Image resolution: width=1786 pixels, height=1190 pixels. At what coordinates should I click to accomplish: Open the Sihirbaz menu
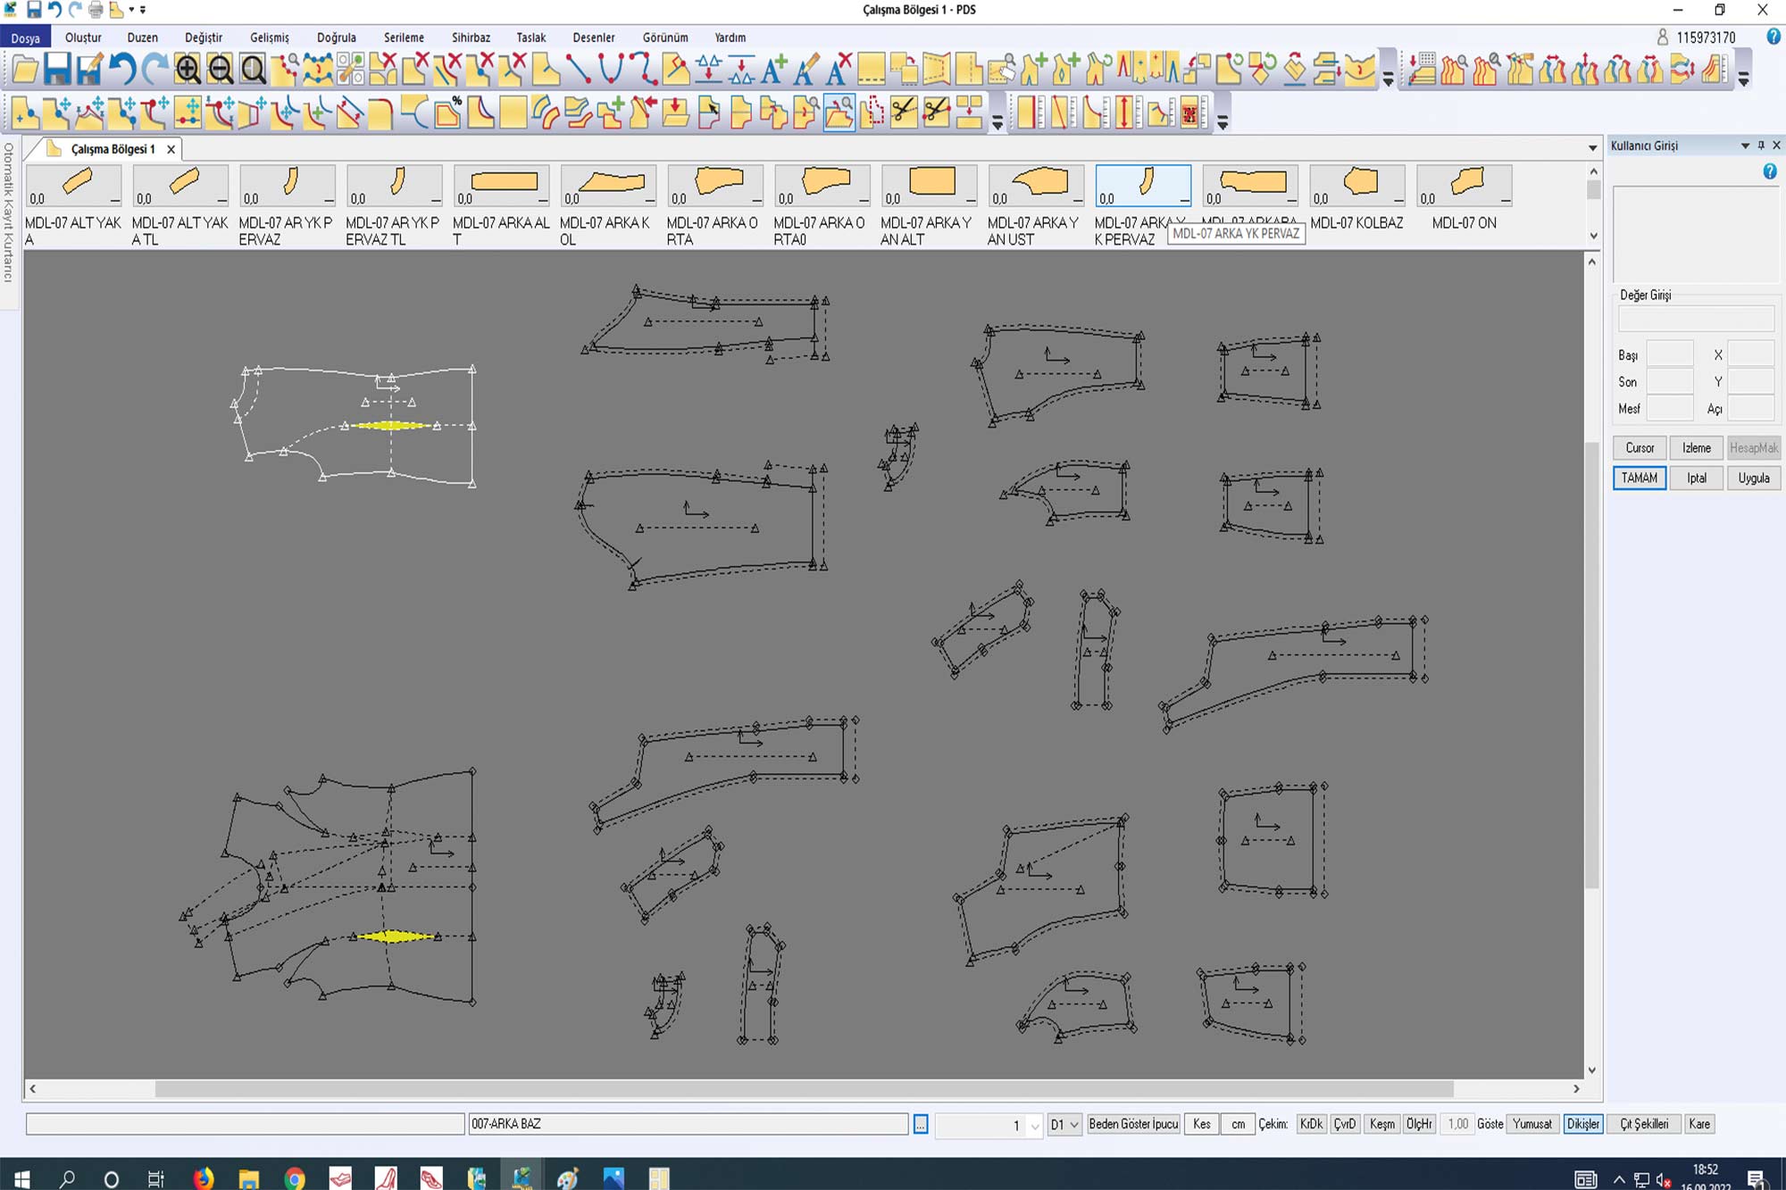(471, 37)
